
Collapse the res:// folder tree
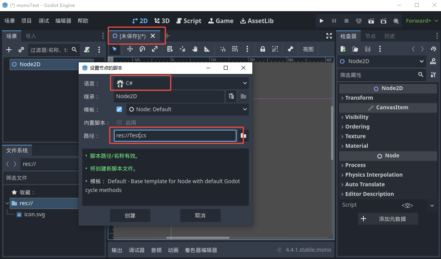click(7, 203)
